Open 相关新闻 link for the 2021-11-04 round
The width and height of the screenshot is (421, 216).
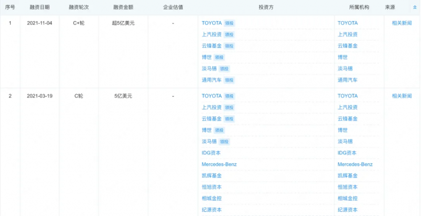[402, 23]
